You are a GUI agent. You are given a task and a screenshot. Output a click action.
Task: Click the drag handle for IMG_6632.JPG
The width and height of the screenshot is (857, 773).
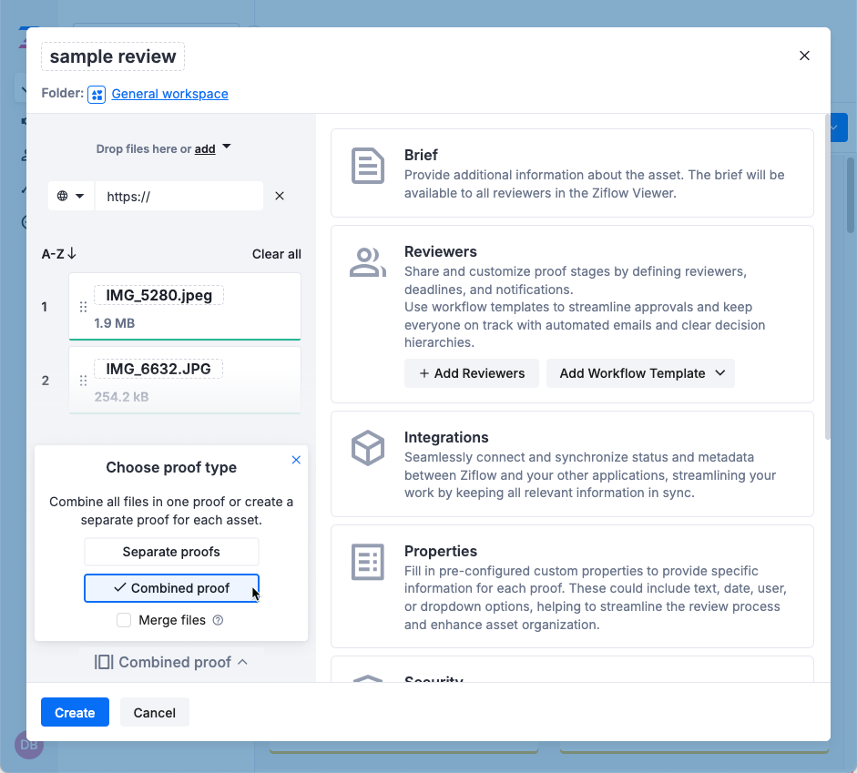click(x=84, y=381)
